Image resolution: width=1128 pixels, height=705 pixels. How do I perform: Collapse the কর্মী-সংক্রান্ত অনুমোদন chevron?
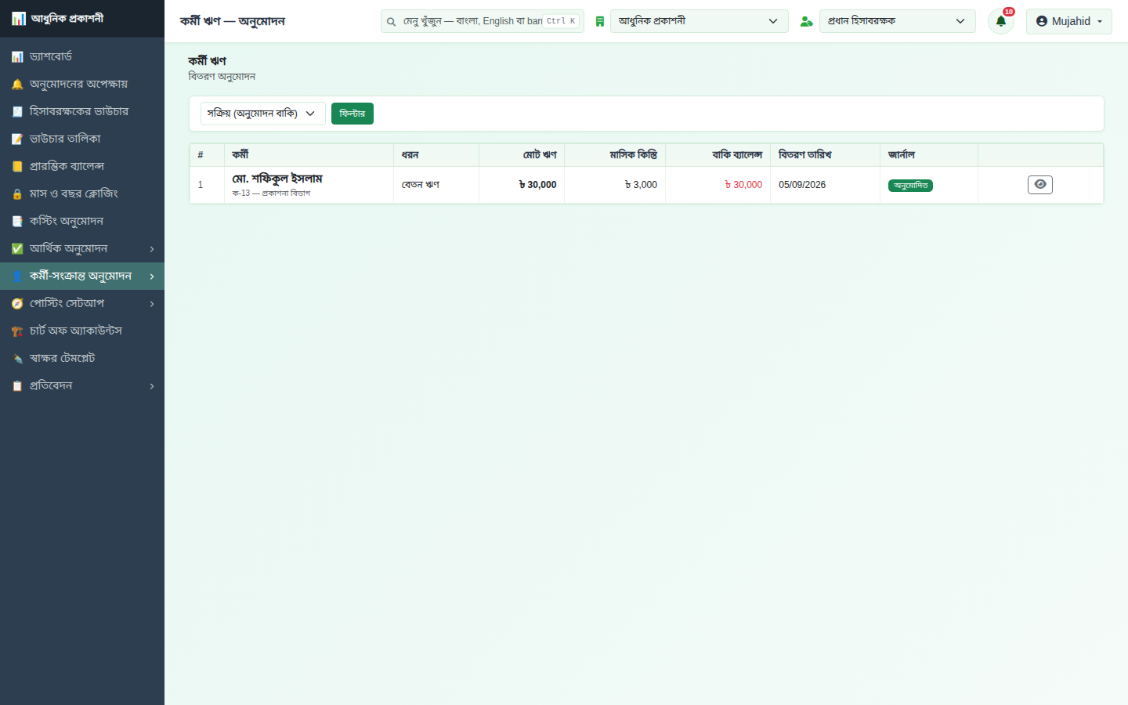click(152, 277)
